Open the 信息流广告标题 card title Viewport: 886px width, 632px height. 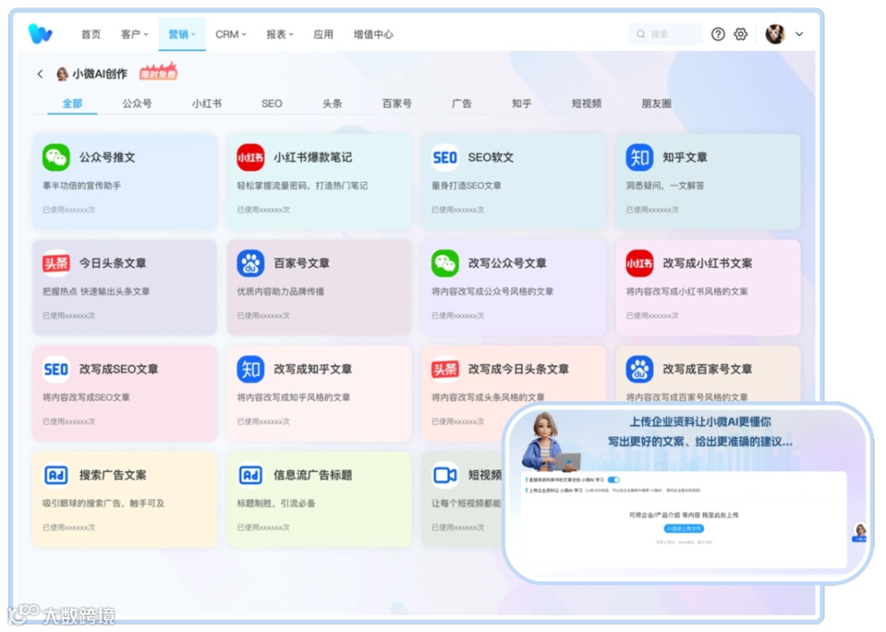[x=313, y=475]
